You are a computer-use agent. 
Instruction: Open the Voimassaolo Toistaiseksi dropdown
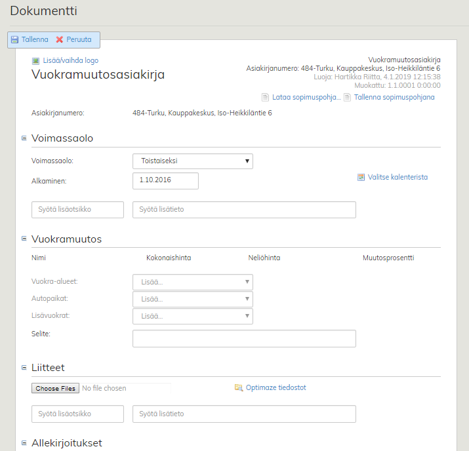pos(192,161)
